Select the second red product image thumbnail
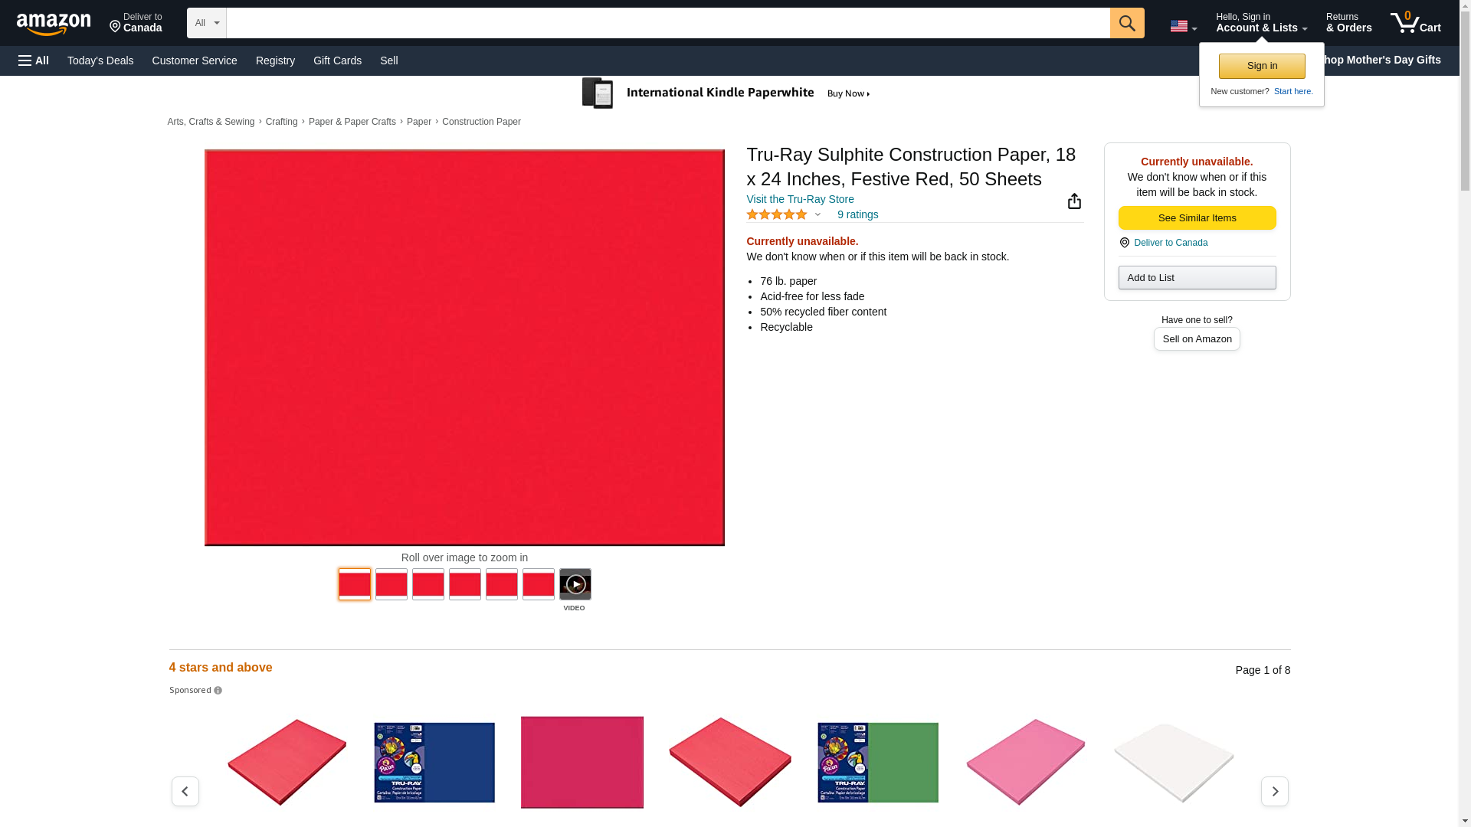This screenshot has height=827, width=1471. [392, 584]
